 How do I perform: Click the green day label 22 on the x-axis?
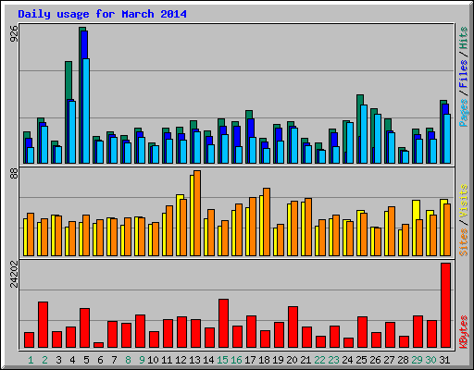pyautogui.click(x=319, y=360)
